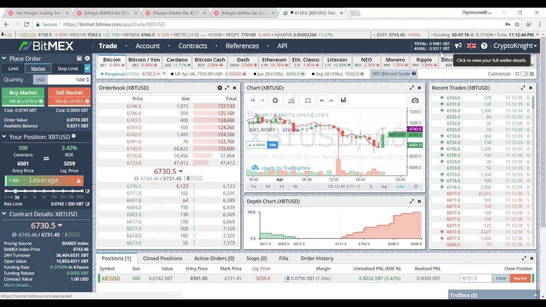Image resolution: width=546 pixels, height=307 pixels.
Task: Toggle log scale on the chart
Action: [384, 186]
